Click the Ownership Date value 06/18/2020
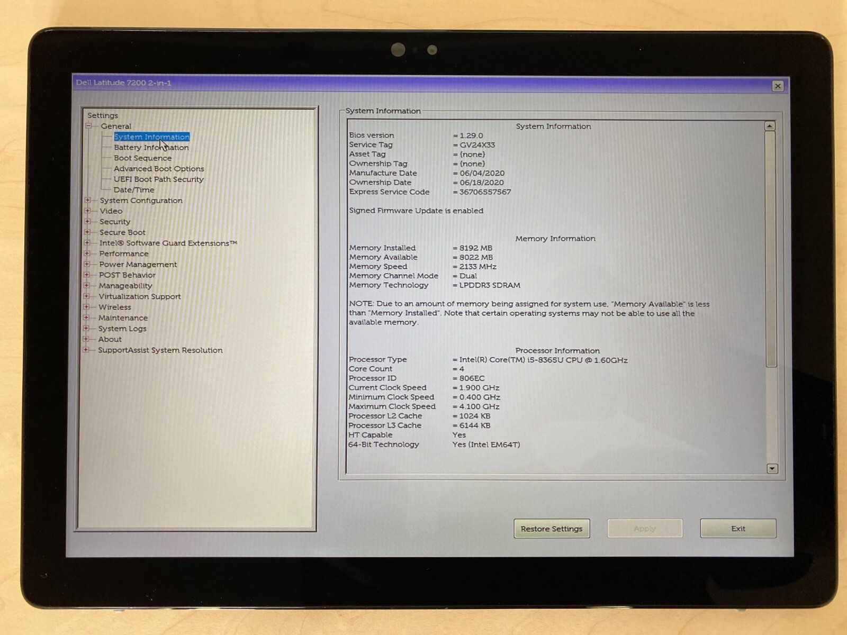The image size is (847, 635). pyautogui.click(x=481, y=183)
